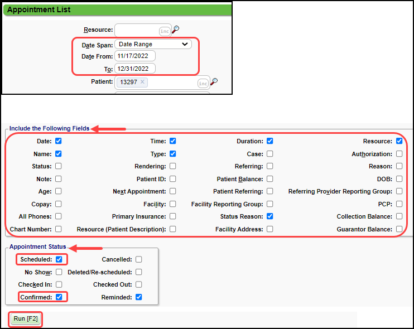
Task: Toggle the inc badge in Resource field
Action: pos(165,31)
